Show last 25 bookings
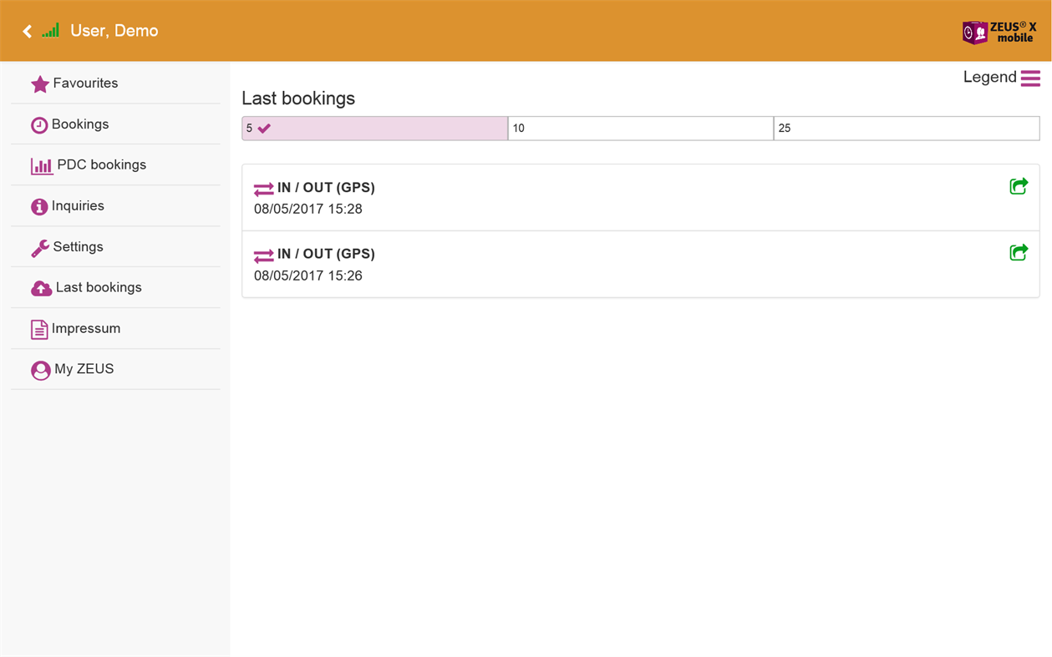 [x=906, y=129]
